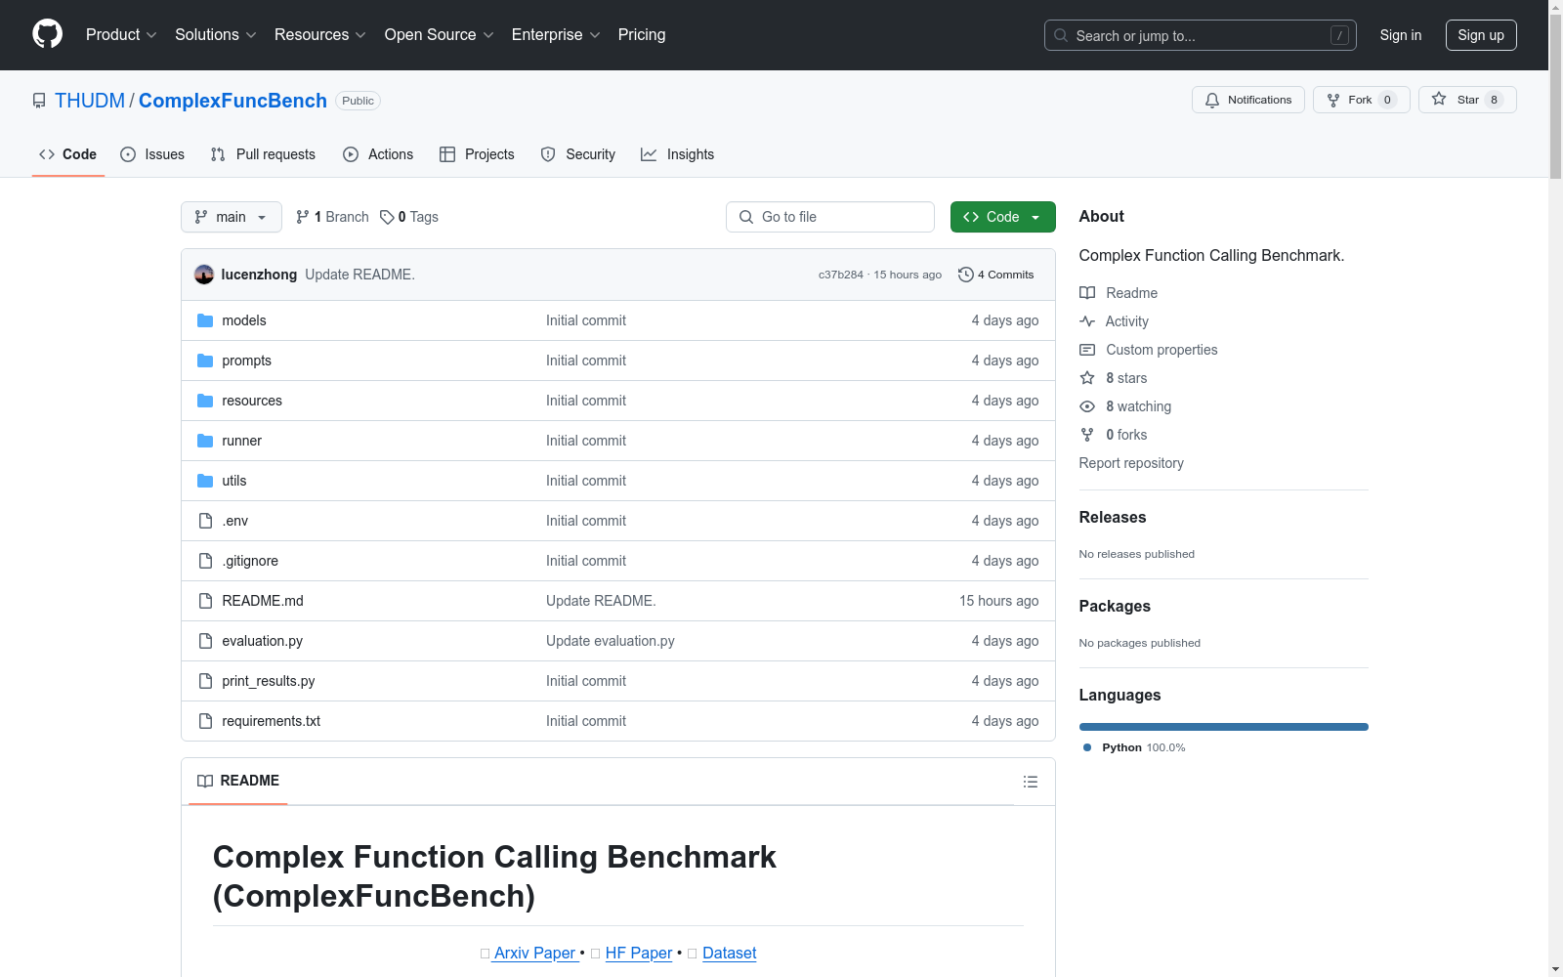
Task: Click the eye icon beside 8 watching
Action: tap(1087, 406)
